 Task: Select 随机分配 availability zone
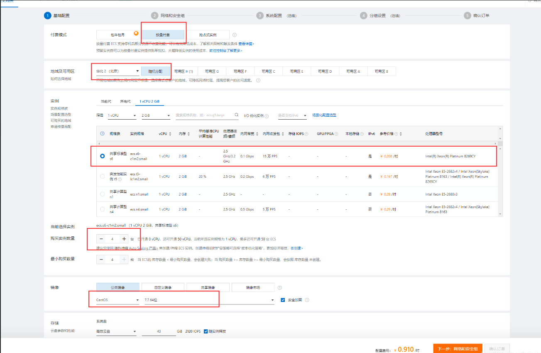click(156, 71)
